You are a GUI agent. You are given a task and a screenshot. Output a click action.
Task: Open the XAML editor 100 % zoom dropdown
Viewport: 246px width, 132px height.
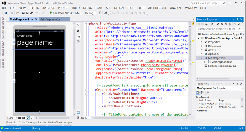90,118
